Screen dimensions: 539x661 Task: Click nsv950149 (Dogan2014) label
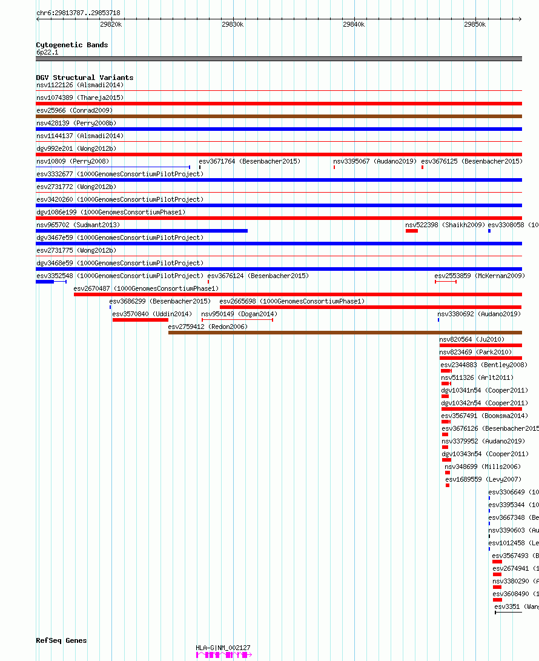click(239, 314)
